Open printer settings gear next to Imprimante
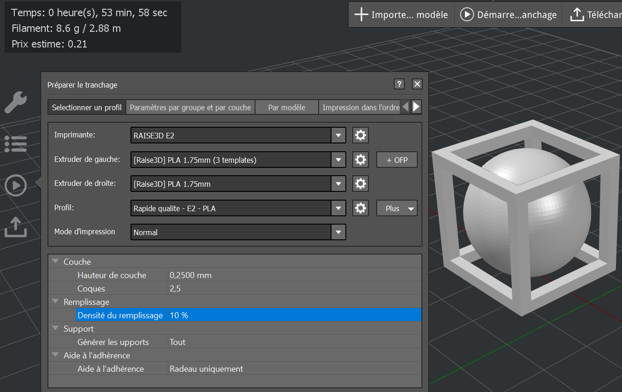This screenshot has width=622, height=392. [x=361, y=136]
